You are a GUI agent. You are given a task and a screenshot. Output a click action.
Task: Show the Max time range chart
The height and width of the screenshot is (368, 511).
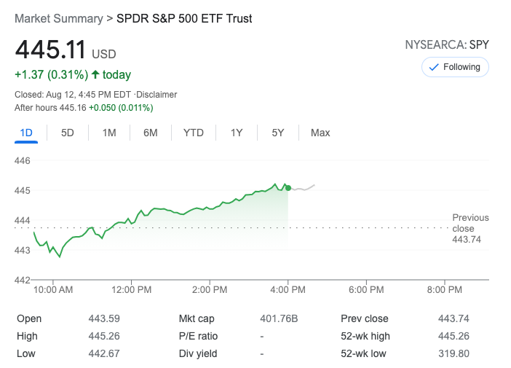(320, 133)
